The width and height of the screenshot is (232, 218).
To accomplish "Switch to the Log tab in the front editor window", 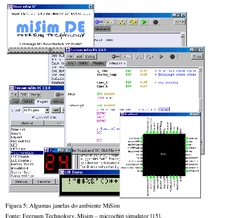I will 71,64.
